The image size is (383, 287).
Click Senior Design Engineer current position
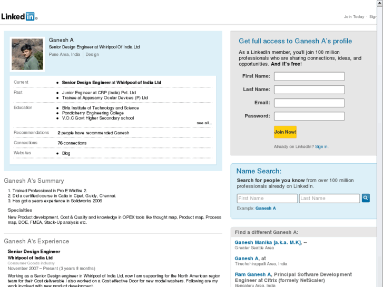pyautogui.click(x=112, y=83)
